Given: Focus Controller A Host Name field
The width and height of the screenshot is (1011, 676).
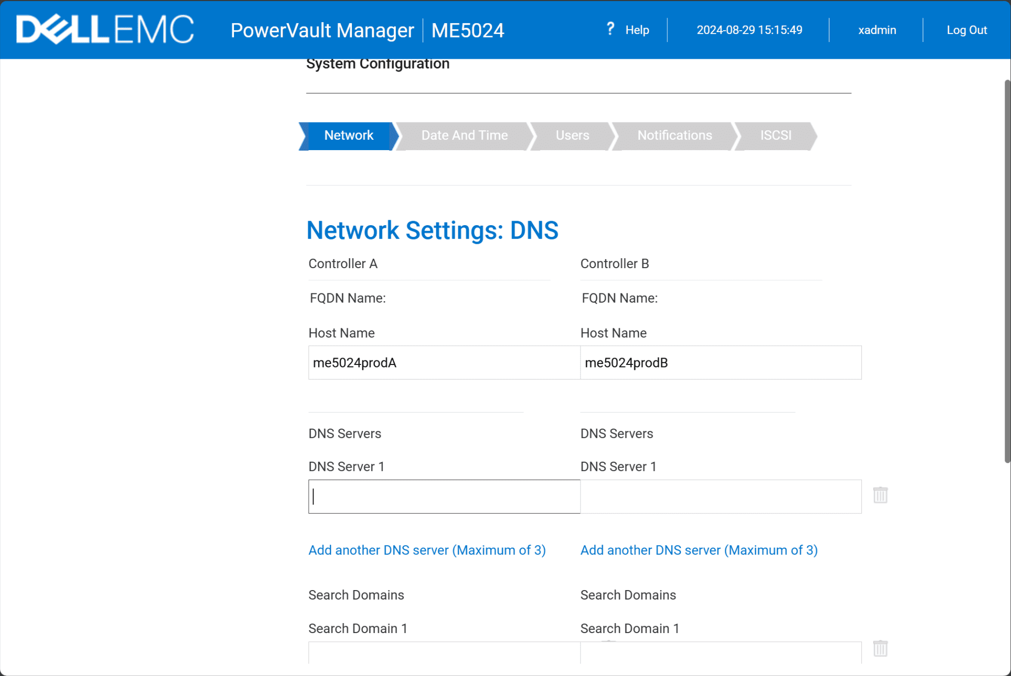Looking at the screenshot, I should point(444,363).
